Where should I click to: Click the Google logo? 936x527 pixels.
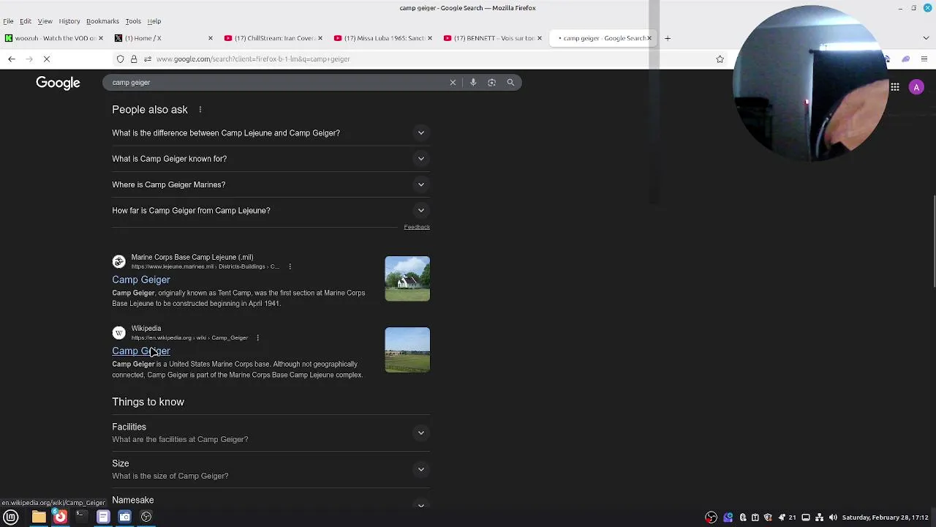(58, 83)
